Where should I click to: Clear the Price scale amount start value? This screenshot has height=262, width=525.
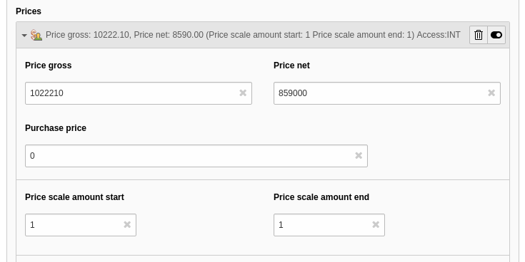tap(127, 224)
